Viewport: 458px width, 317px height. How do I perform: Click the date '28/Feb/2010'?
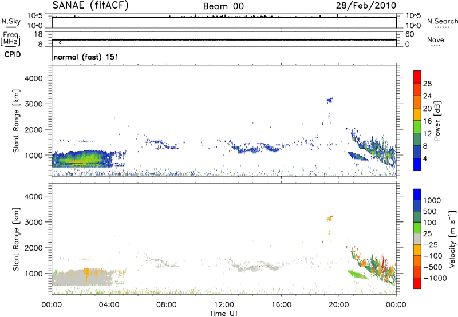366,6
